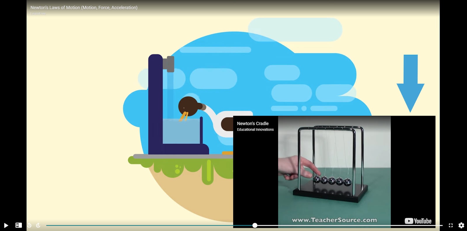Click the YouTube logo
This screenshot has height=231, width=467.
click(x=418, y=221)
